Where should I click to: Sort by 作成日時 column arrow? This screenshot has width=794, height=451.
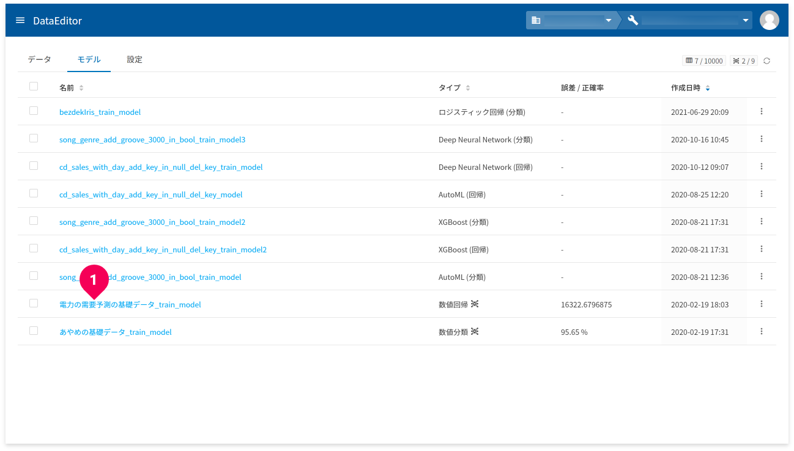[708, 88]
